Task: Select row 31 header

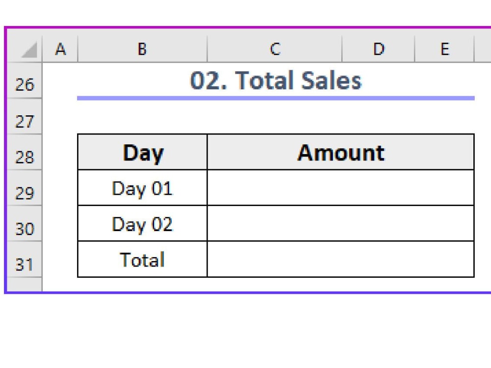Action: pos(25,259)
